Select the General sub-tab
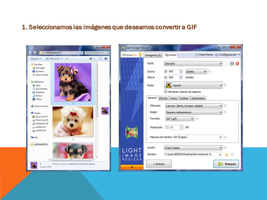The width and height of the screenshot is (267, 200). point(152,98)
